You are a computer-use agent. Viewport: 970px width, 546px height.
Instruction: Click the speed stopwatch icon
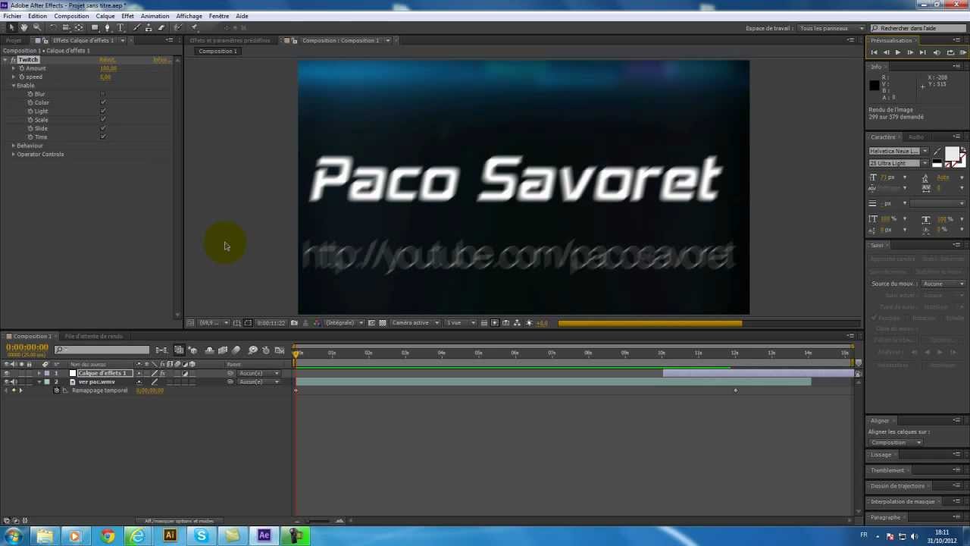point(22,77)
